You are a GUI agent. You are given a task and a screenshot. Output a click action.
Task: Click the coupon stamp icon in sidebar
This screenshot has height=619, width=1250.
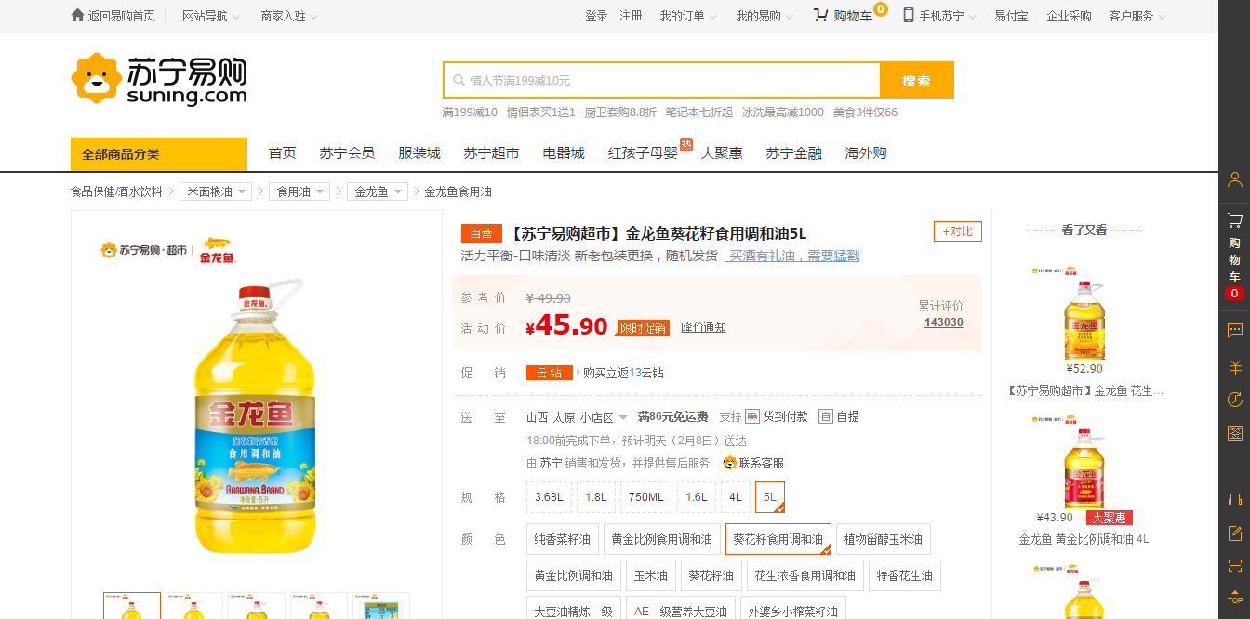pyautogui.click(x=1235, y=433)
